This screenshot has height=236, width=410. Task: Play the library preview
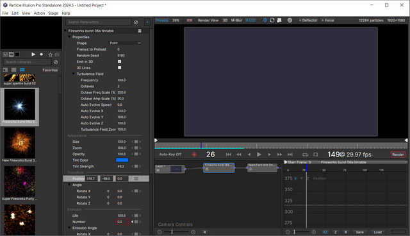(33, 54)
